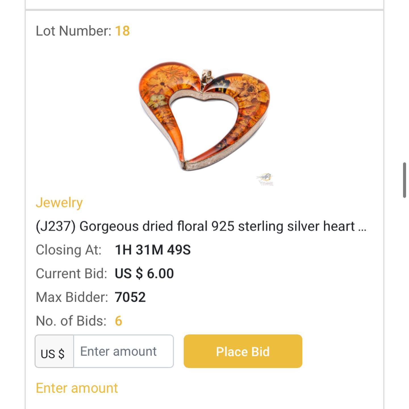
Task: Click max bidder number 7052
Action: click(130, 297)
